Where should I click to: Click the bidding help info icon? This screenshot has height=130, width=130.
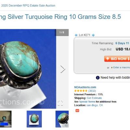pos(97,78)
